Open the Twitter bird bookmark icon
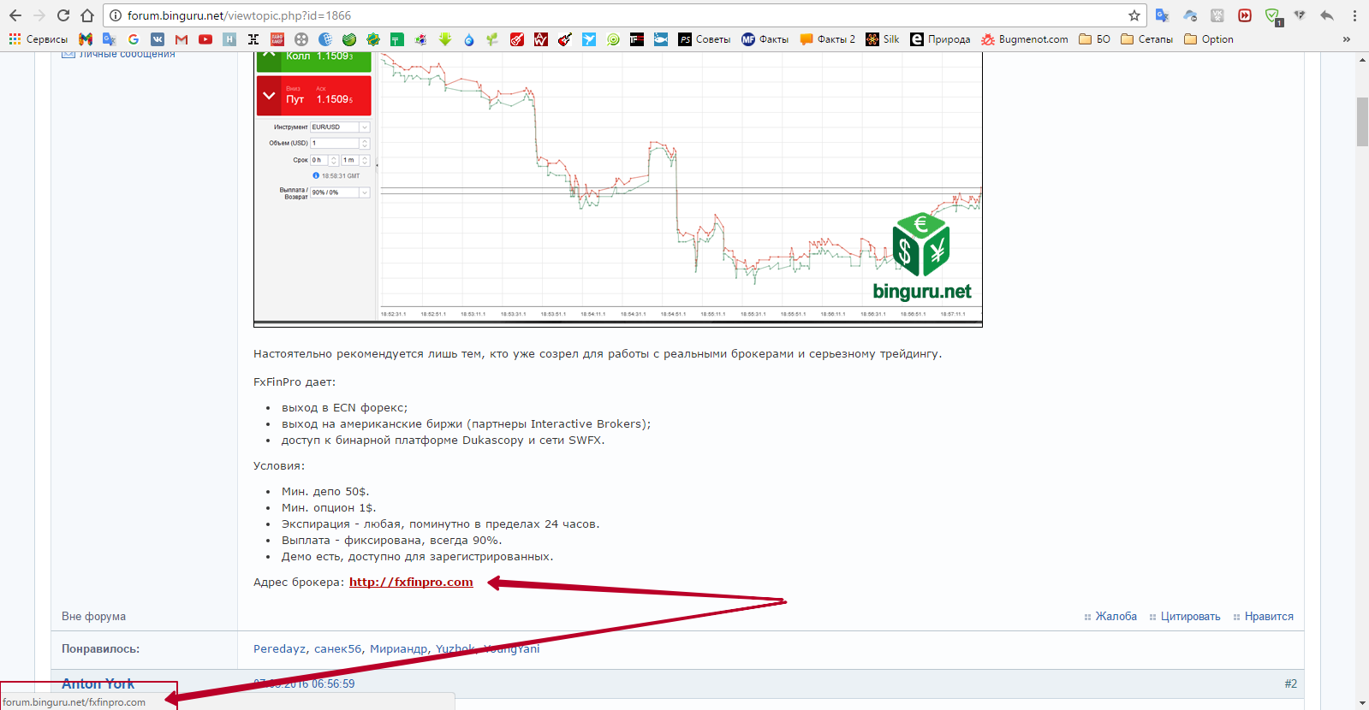The image size is (1369, 710). pyautogui.click(x=589, y=39)
